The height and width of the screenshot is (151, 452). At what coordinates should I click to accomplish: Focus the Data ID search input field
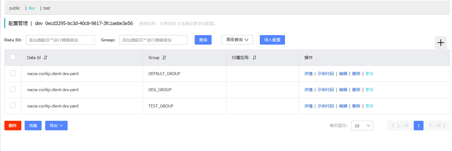(60, 40)
